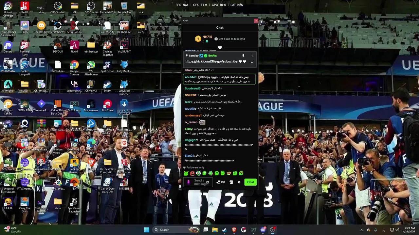Screen dimensions: 419x235
Task: Open the pinned message three-dot menu
Action: point(252,56)
